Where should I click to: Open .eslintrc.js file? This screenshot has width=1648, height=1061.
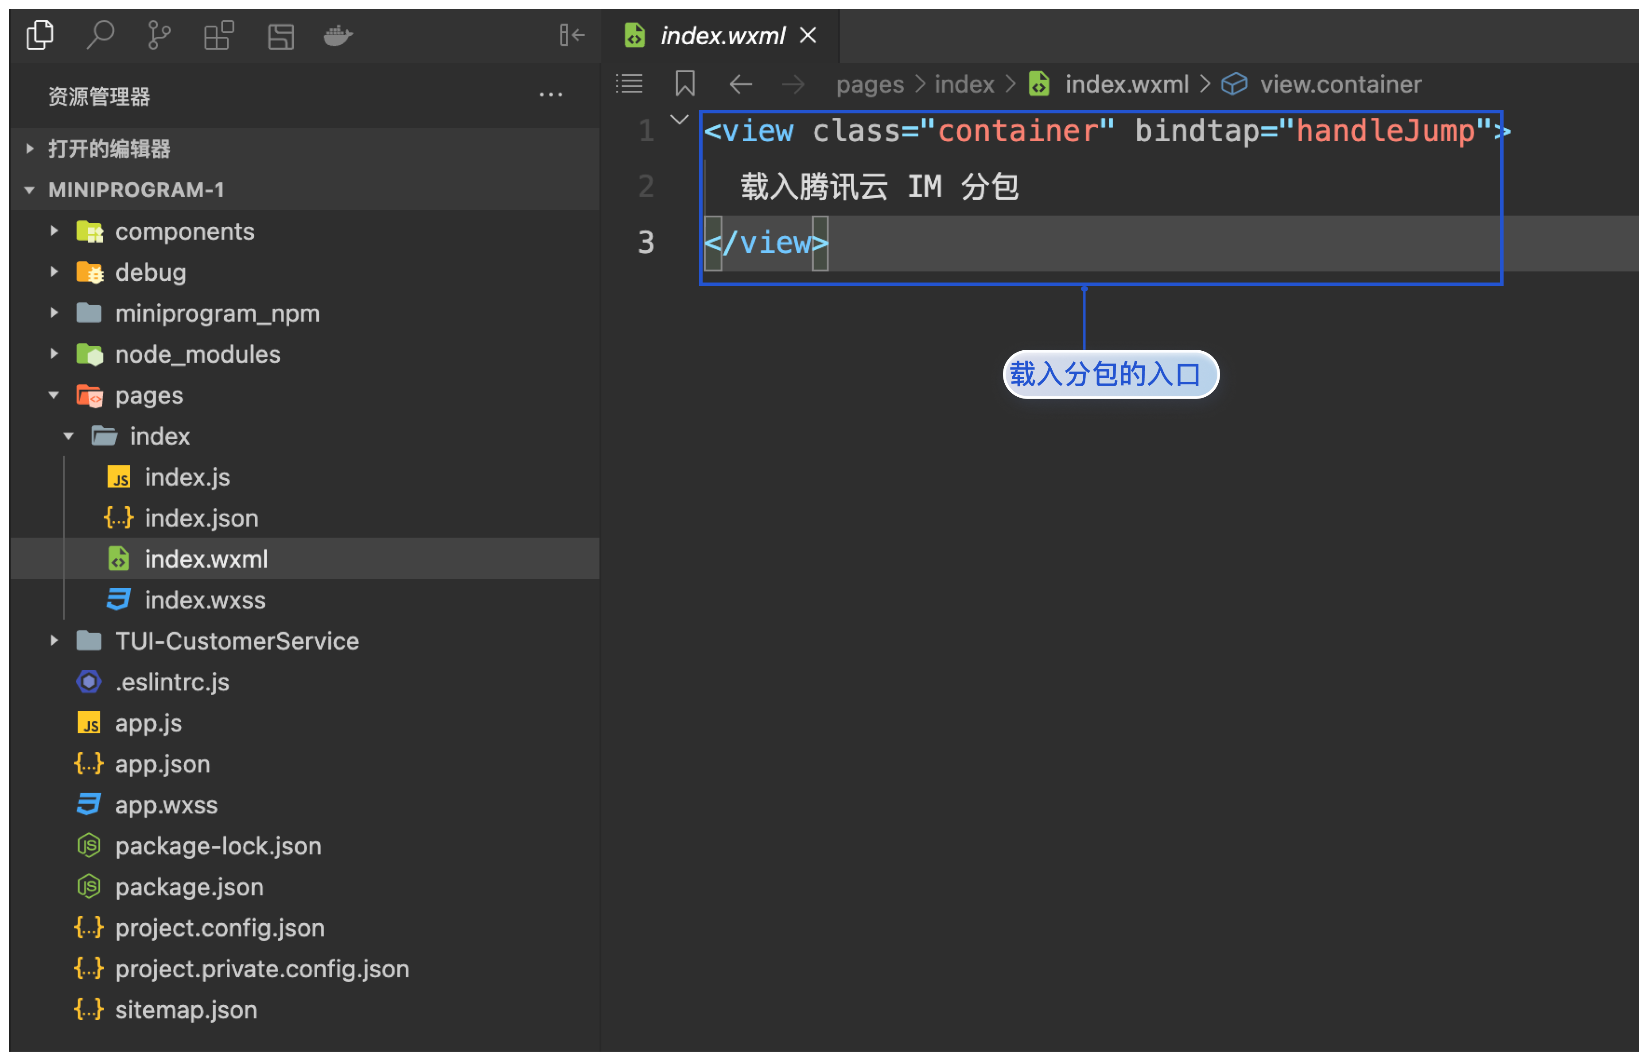point(305,682)
